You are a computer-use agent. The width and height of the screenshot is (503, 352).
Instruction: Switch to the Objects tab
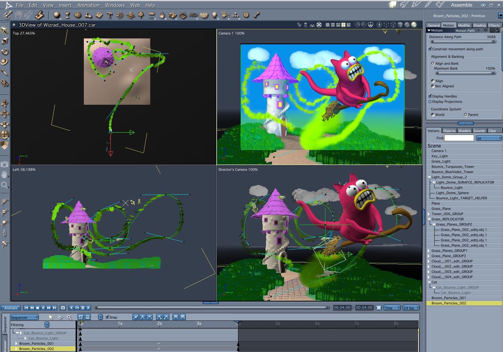pyautogui.click(x=449, y=131)
